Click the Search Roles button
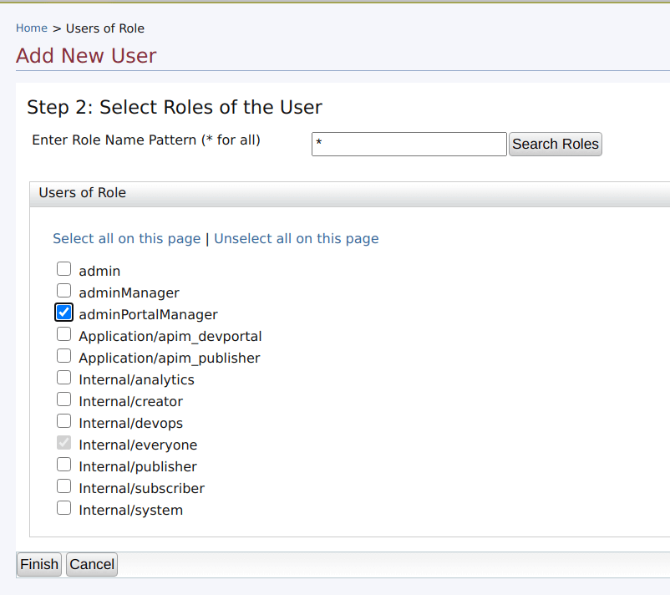Viewport: 670px width, 595px height. click(x=555, y=144)
